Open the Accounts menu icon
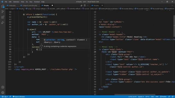 [3, 87]
